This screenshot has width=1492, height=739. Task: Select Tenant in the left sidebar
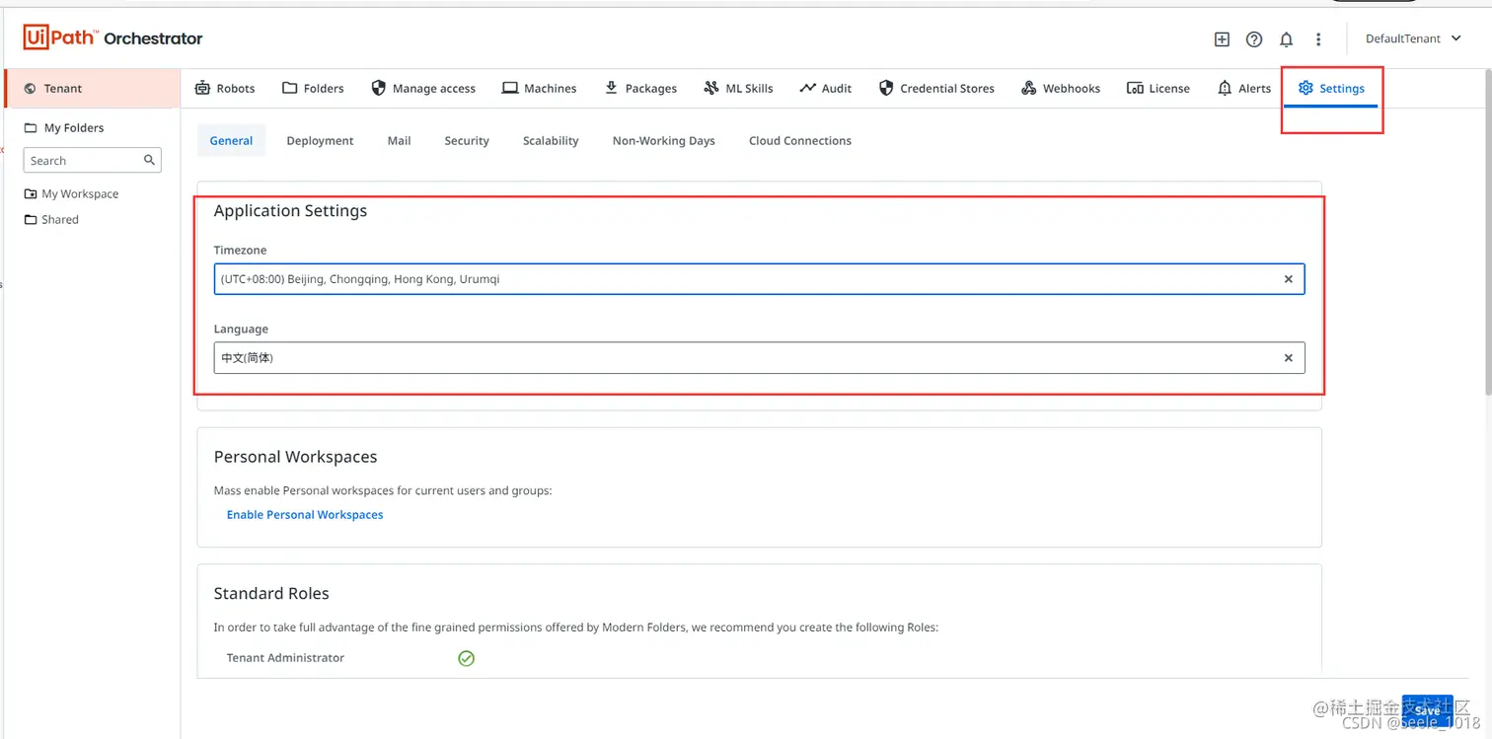click(91, 89)
